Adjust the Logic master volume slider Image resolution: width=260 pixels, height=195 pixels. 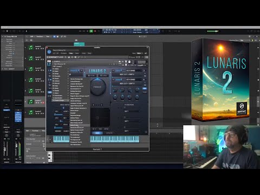(212, 31)
